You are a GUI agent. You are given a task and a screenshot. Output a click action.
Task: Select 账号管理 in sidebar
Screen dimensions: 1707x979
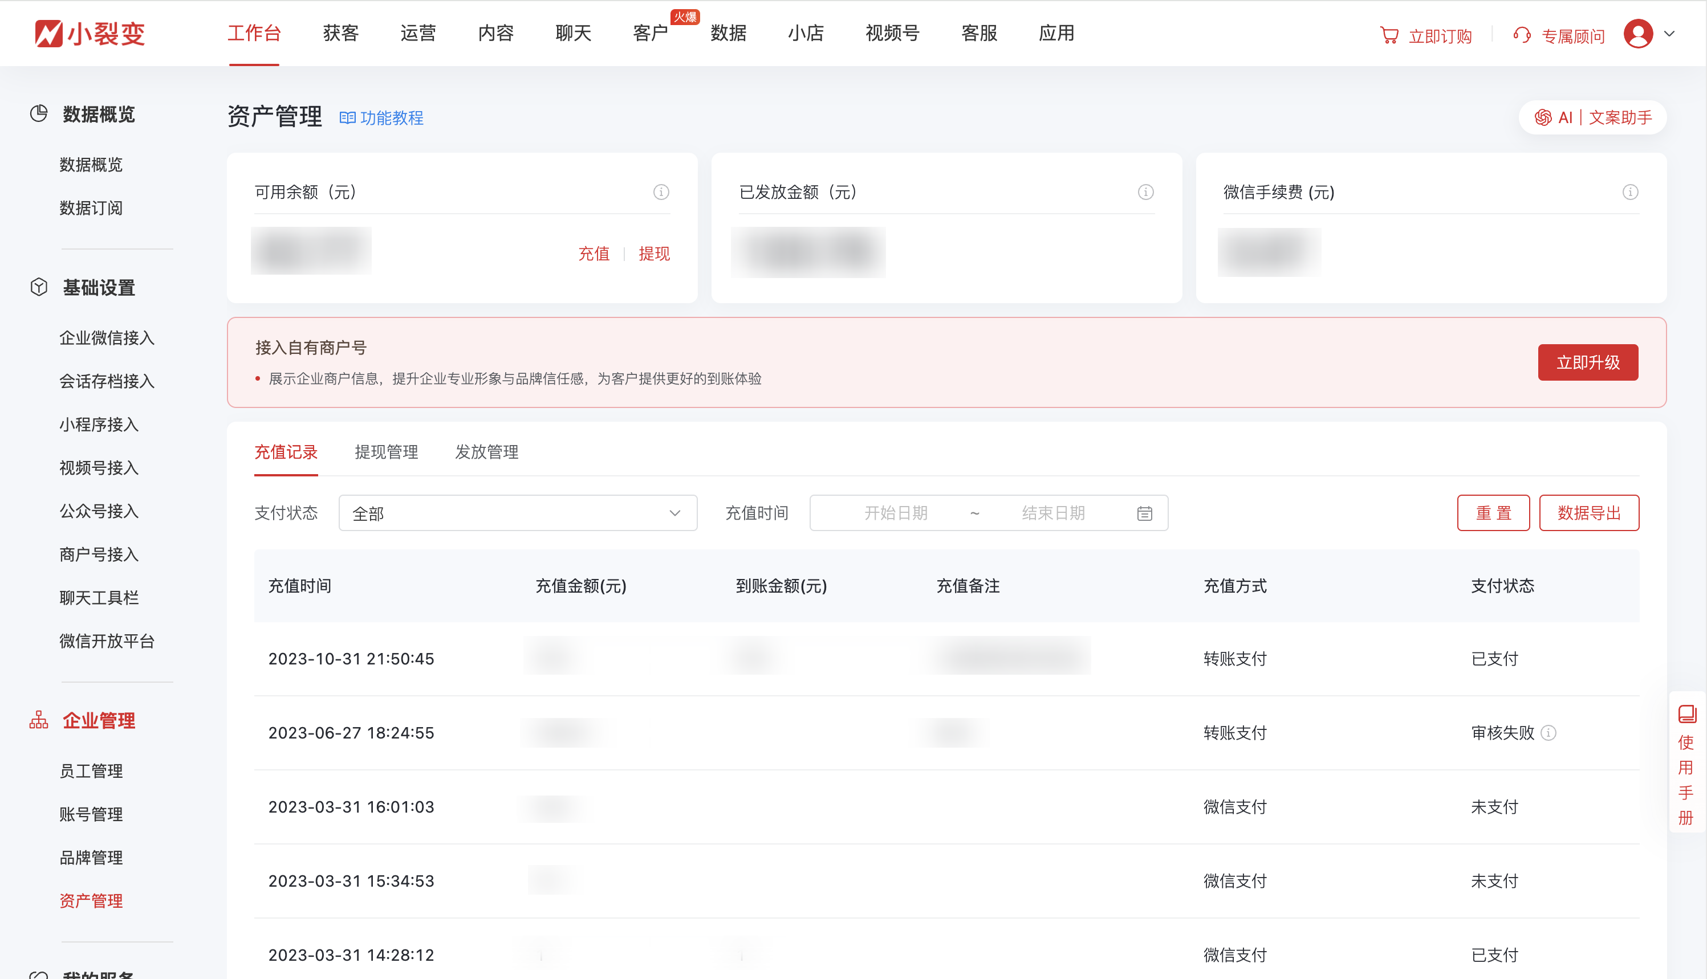(x=91, y=814)
